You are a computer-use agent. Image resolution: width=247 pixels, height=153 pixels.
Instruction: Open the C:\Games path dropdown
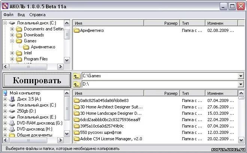tap(241, 76)
